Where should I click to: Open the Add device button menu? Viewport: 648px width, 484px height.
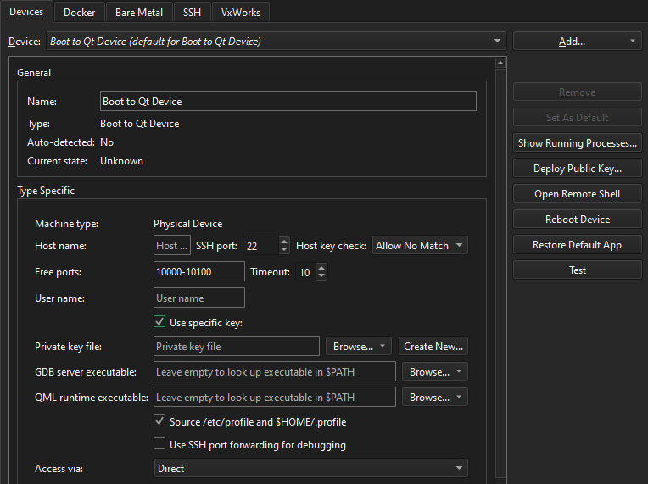[x=577, y=41]
